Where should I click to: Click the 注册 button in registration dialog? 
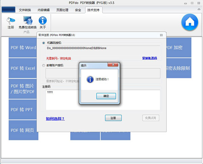113,118
